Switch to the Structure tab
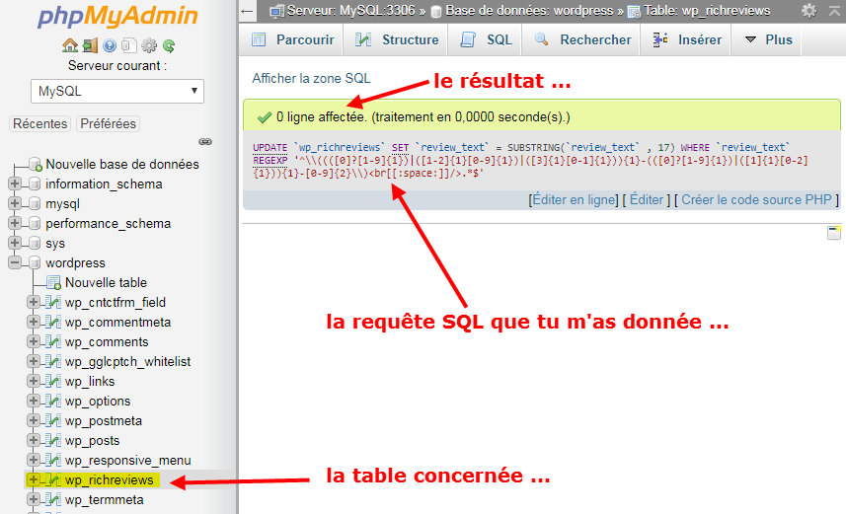The width and height of the screenshot is (846, 514). pyautogui.click(x=397, y=39)
